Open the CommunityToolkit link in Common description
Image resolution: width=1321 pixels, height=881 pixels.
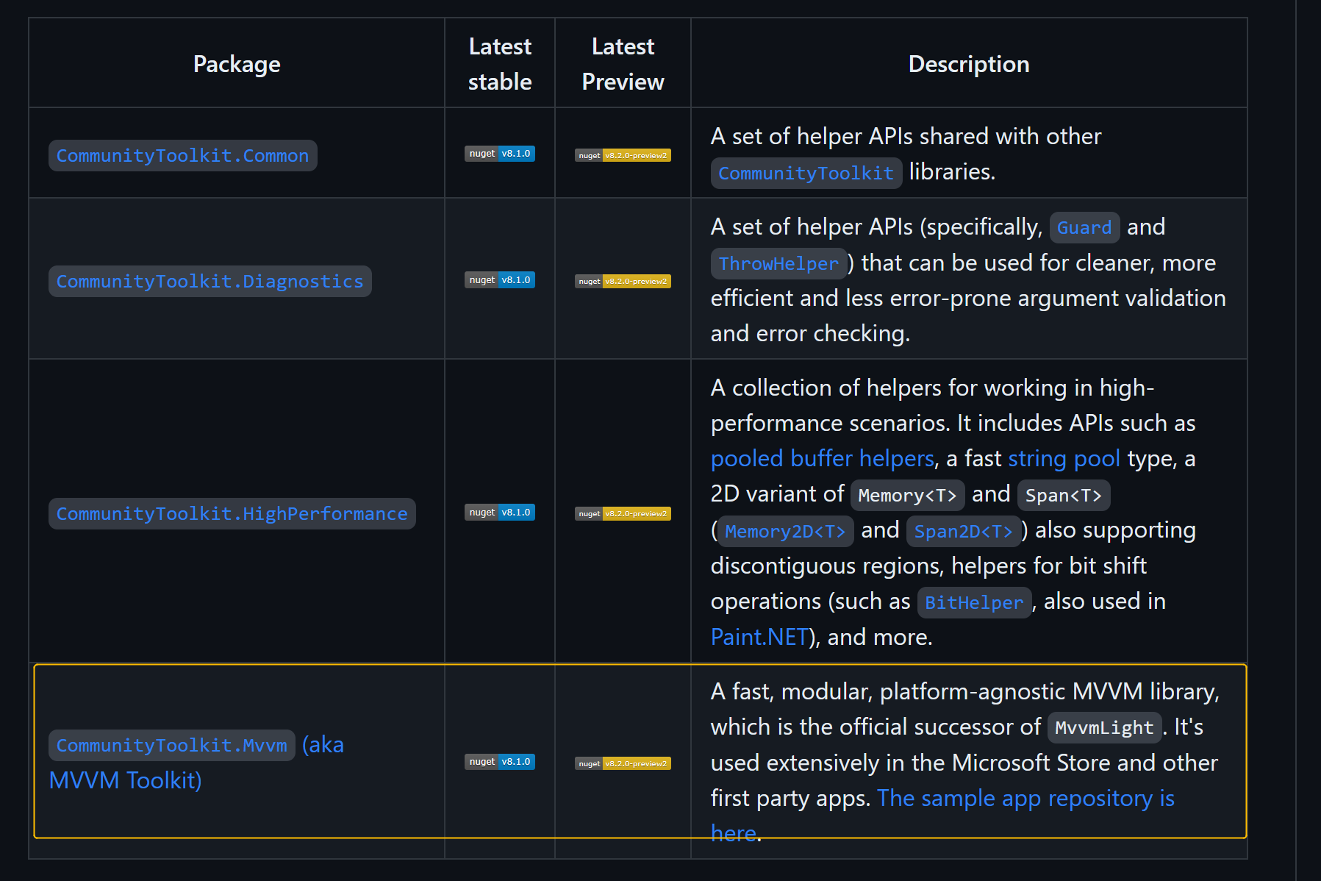click(806, 173)
